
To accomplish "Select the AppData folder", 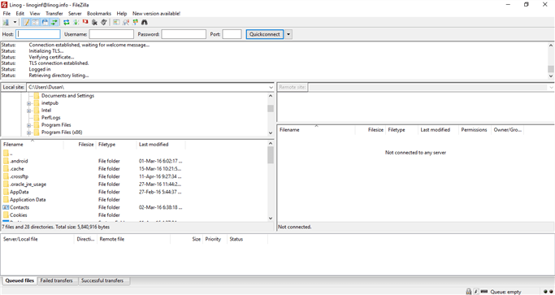I will click(20, 192).
